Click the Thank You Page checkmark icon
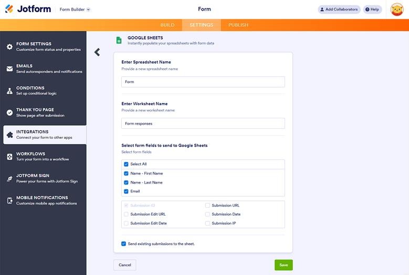 tap(9, 113)
